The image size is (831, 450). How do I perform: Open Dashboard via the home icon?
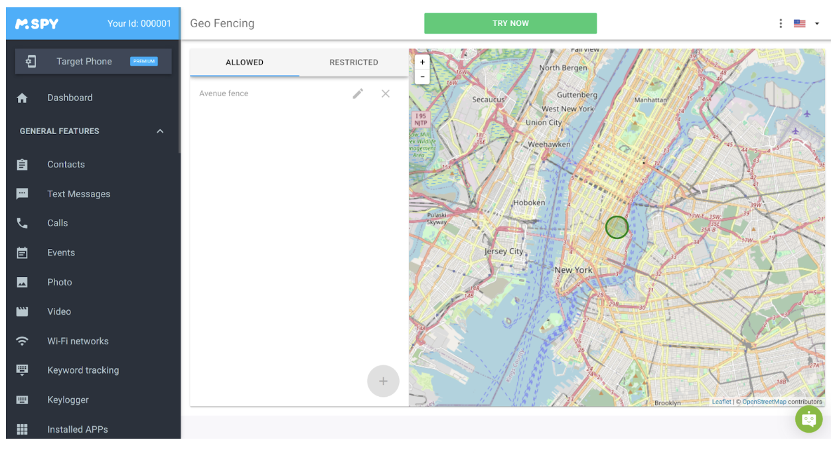click(22, 98)
